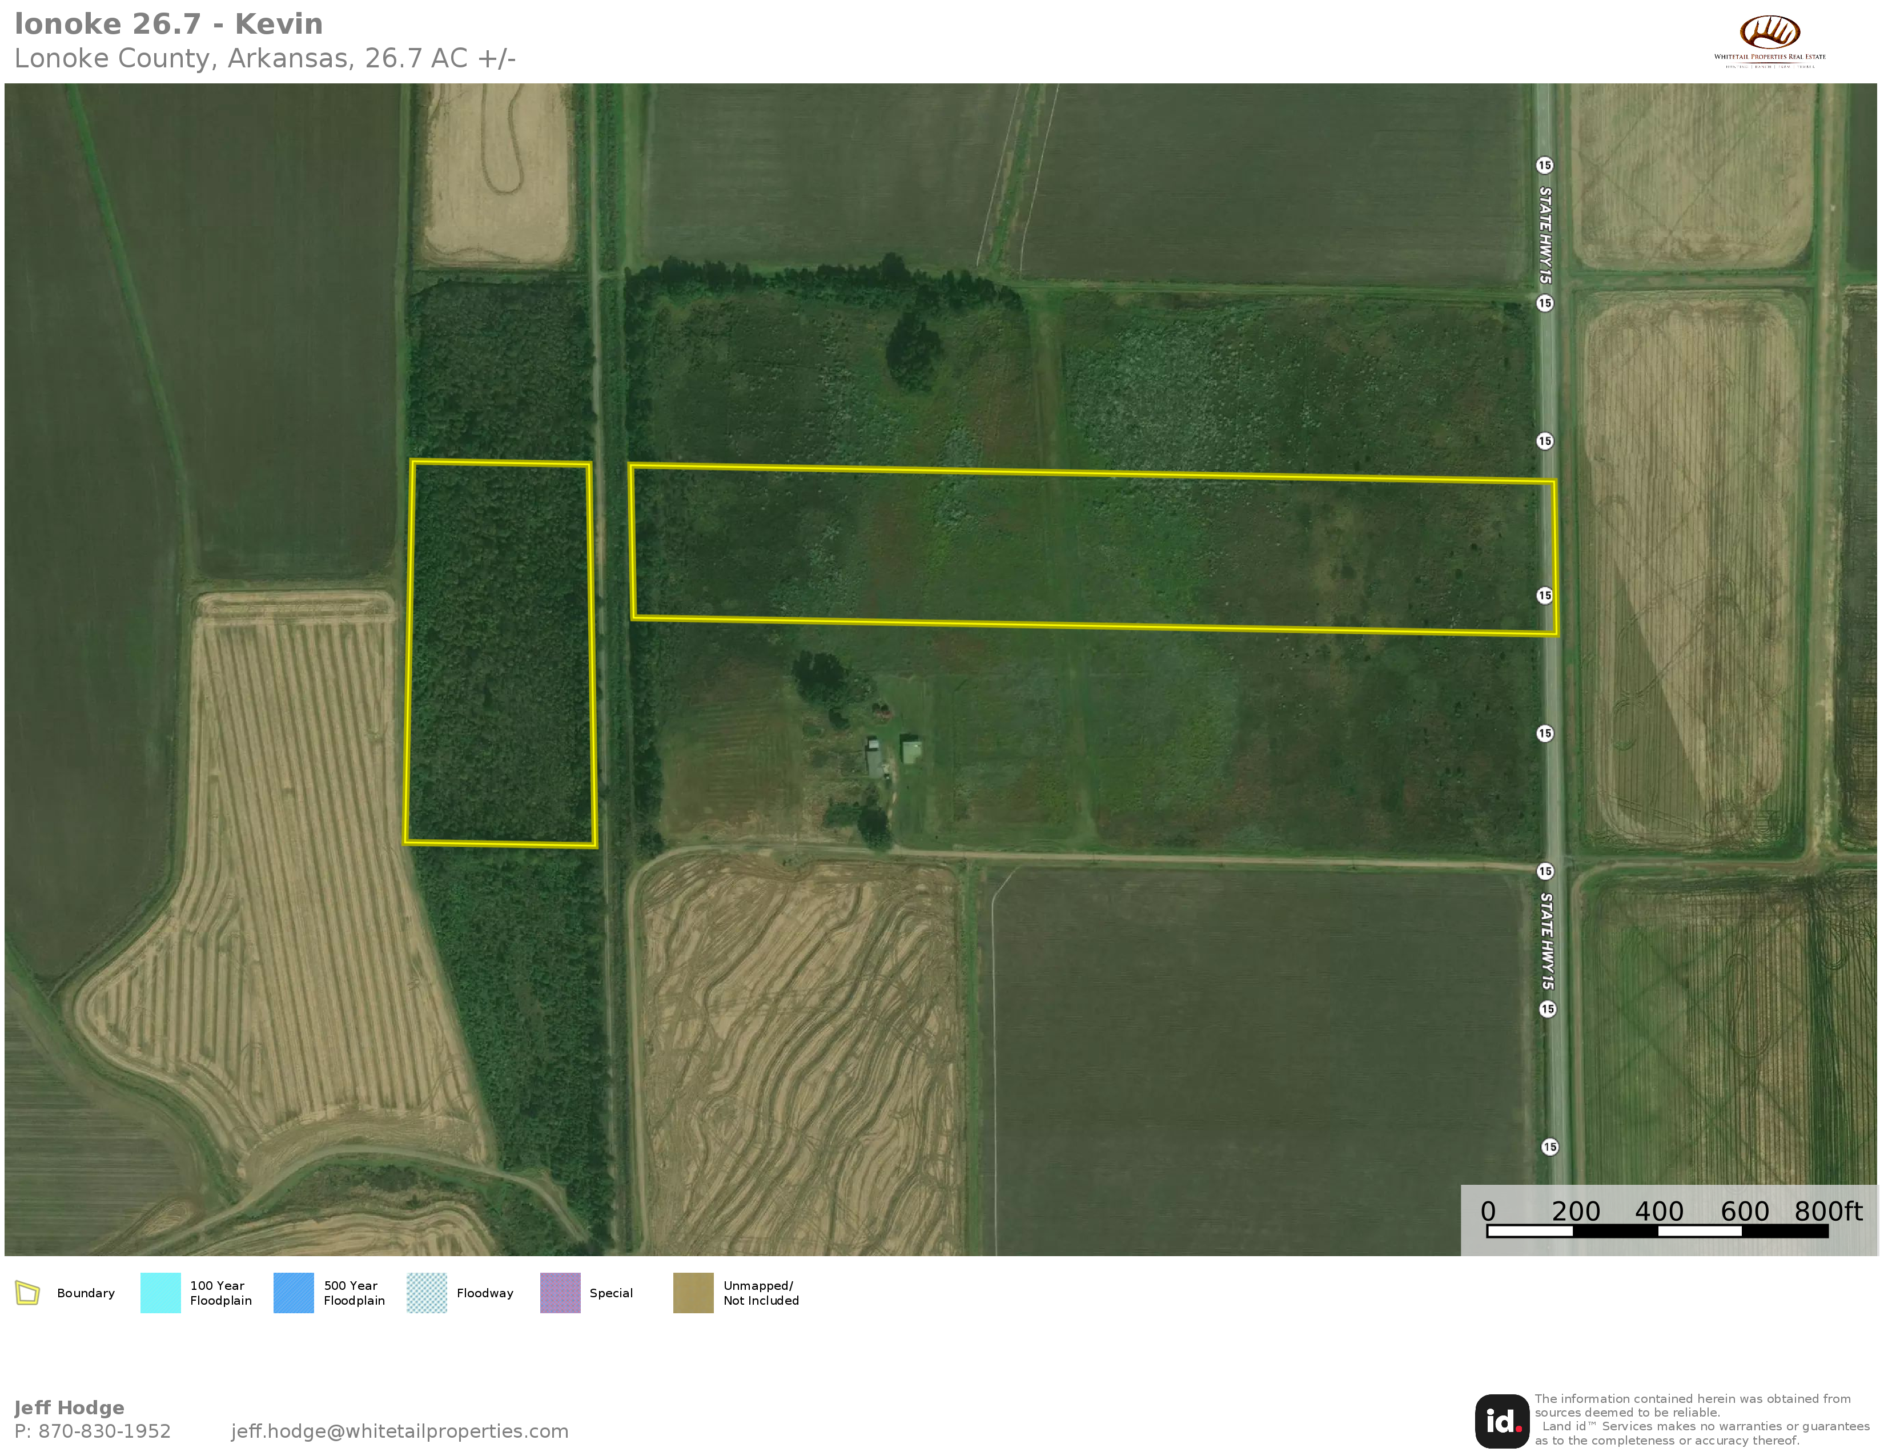Screen dimensions: 1884x1456
Task: Click inside the wooded west boundary parcel
Action: pos(500,653)
